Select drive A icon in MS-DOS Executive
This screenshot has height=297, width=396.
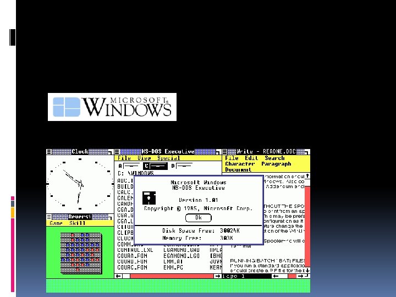click(x=129, y=166)
